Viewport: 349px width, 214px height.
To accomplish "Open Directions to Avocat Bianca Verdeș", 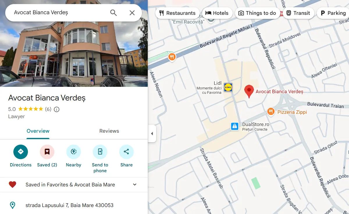I will 21,152.
